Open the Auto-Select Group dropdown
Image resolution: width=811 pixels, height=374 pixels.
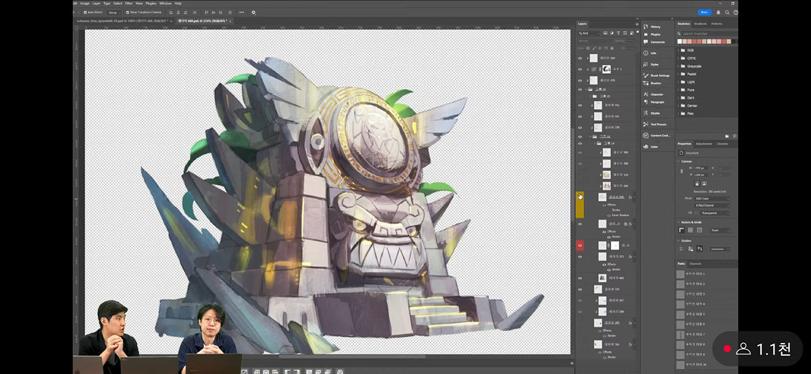(113, 12)
